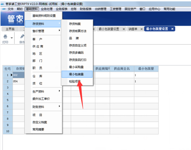Image resolution: width=191 pixels, height=150 pixels.
Task: Click the 行号 column header
Action: 8,69
